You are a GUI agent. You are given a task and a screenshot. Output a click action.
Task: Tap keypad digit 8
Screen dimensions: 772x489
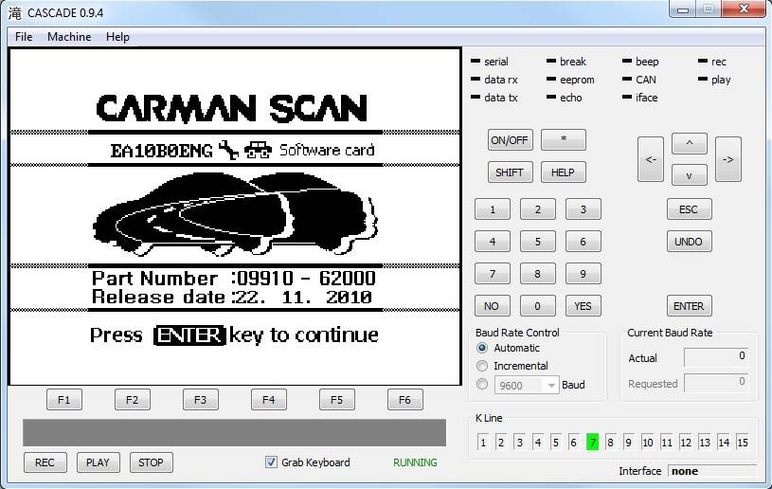(x=538, y=274)
